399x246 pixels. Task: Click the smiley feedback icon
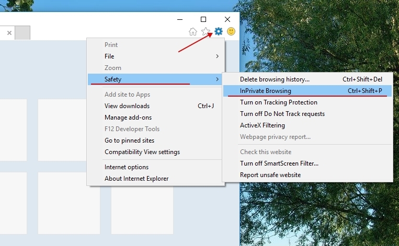coord(231,31)
